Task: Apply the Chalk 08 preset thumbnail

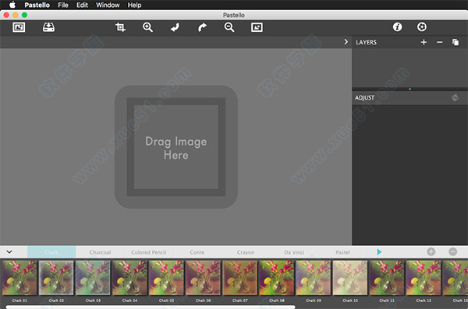Action: (x=277, y=278)
